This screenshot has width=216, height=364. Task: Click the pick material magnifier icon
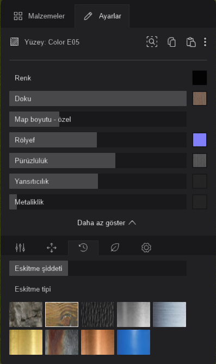point(152,42)
